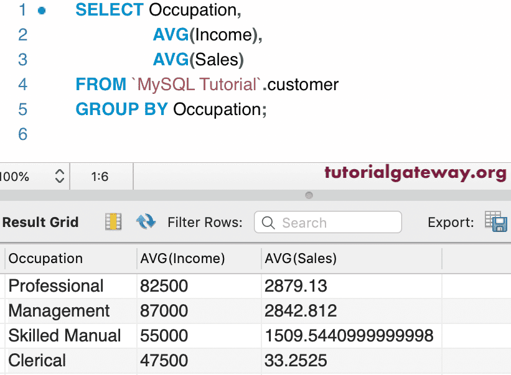
Task: Click line number 5 in the editor gutter
Action: pyautogui.click(x=22, y=109)
